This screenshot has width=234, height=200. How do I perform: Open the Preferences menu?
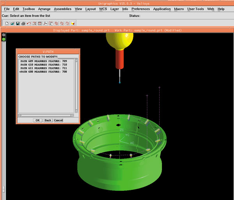tap(140, 9)
